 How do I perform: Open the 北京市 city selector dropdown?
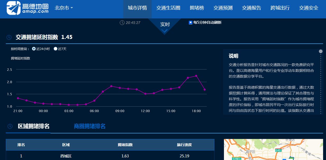point(63,8)
